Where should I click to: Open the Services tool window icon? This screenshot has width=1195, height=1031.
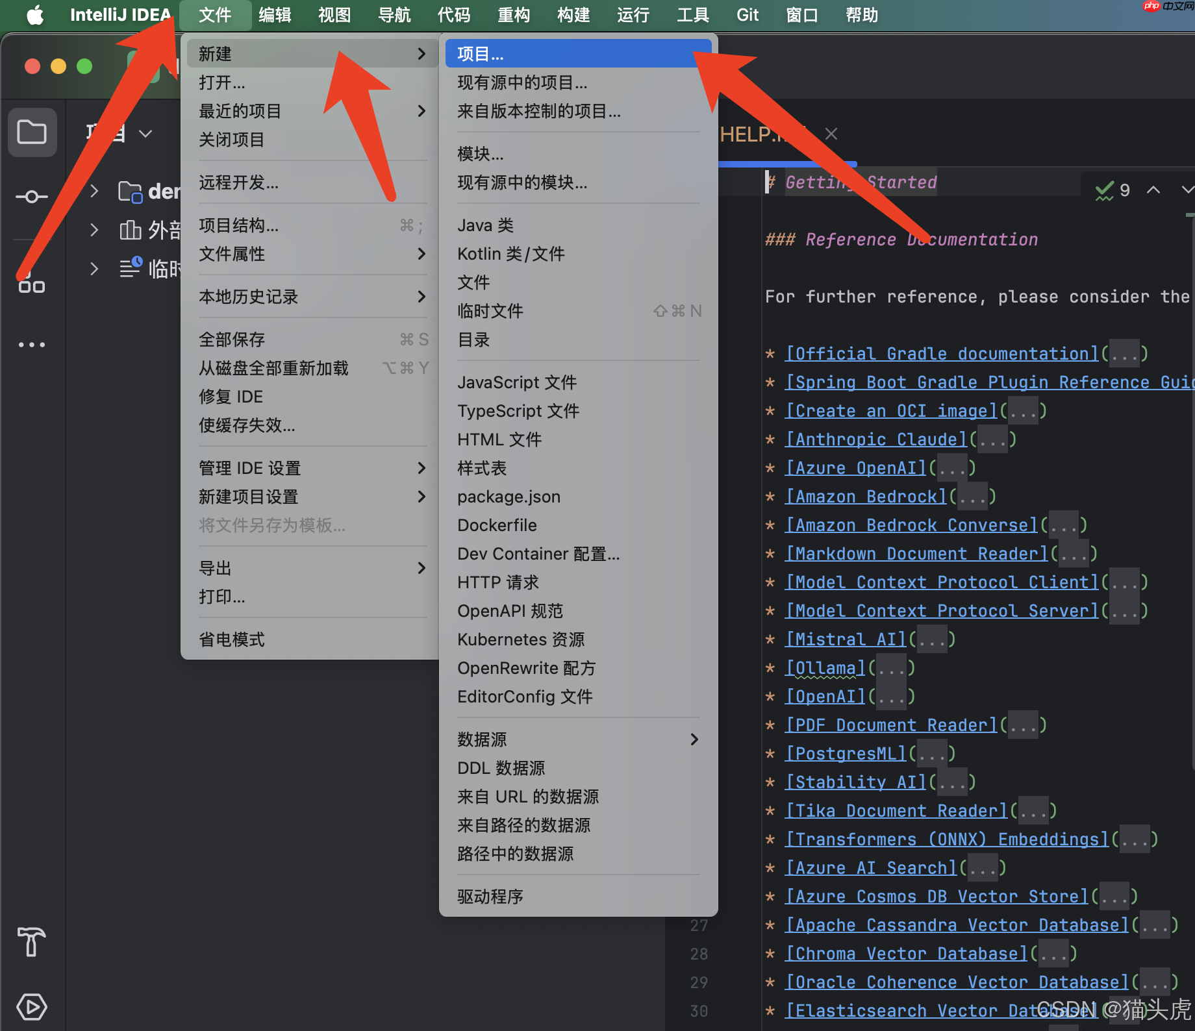[x=31, y=1007]
